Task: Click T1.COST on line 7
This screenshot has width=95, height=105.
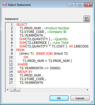Action: (58, 46)
